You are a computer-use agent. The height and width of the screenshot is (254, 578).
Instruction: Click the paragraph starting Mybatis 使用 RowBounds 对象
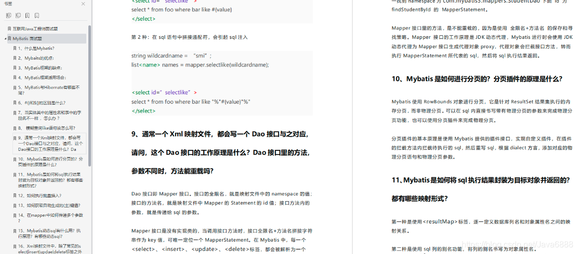[482, 110]
